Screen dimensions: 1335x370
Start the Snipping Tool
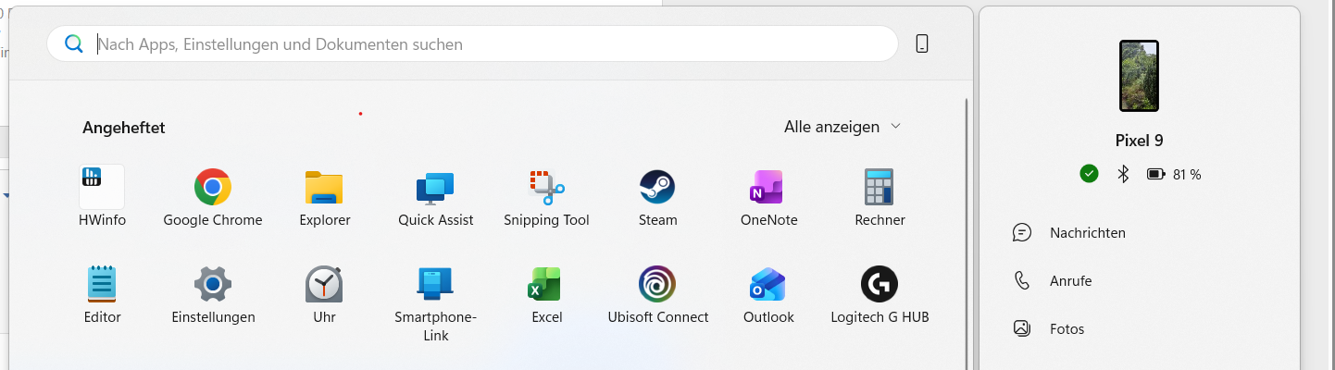pos(546,197)
